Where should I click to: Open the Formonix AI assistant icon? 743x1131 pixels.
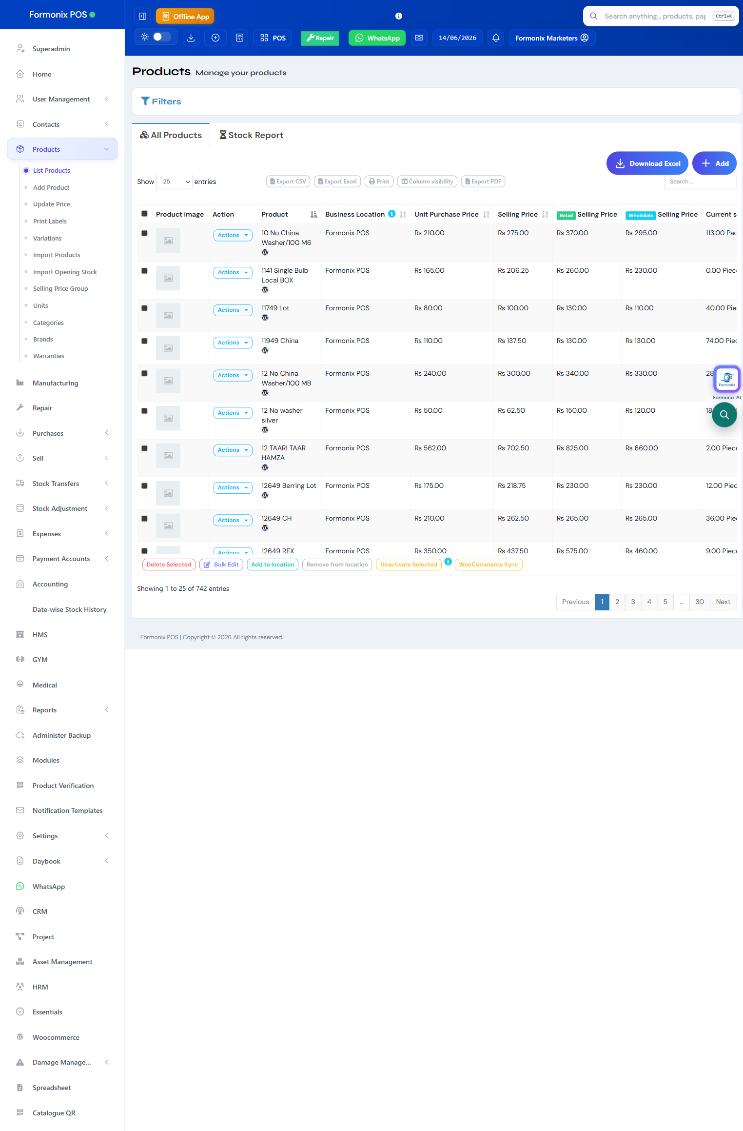click(x=727, y=379)
